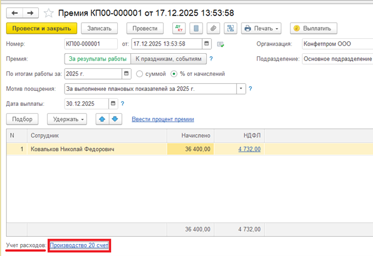
Task: Open period picker for По итогам работы за
Action: 126,74
